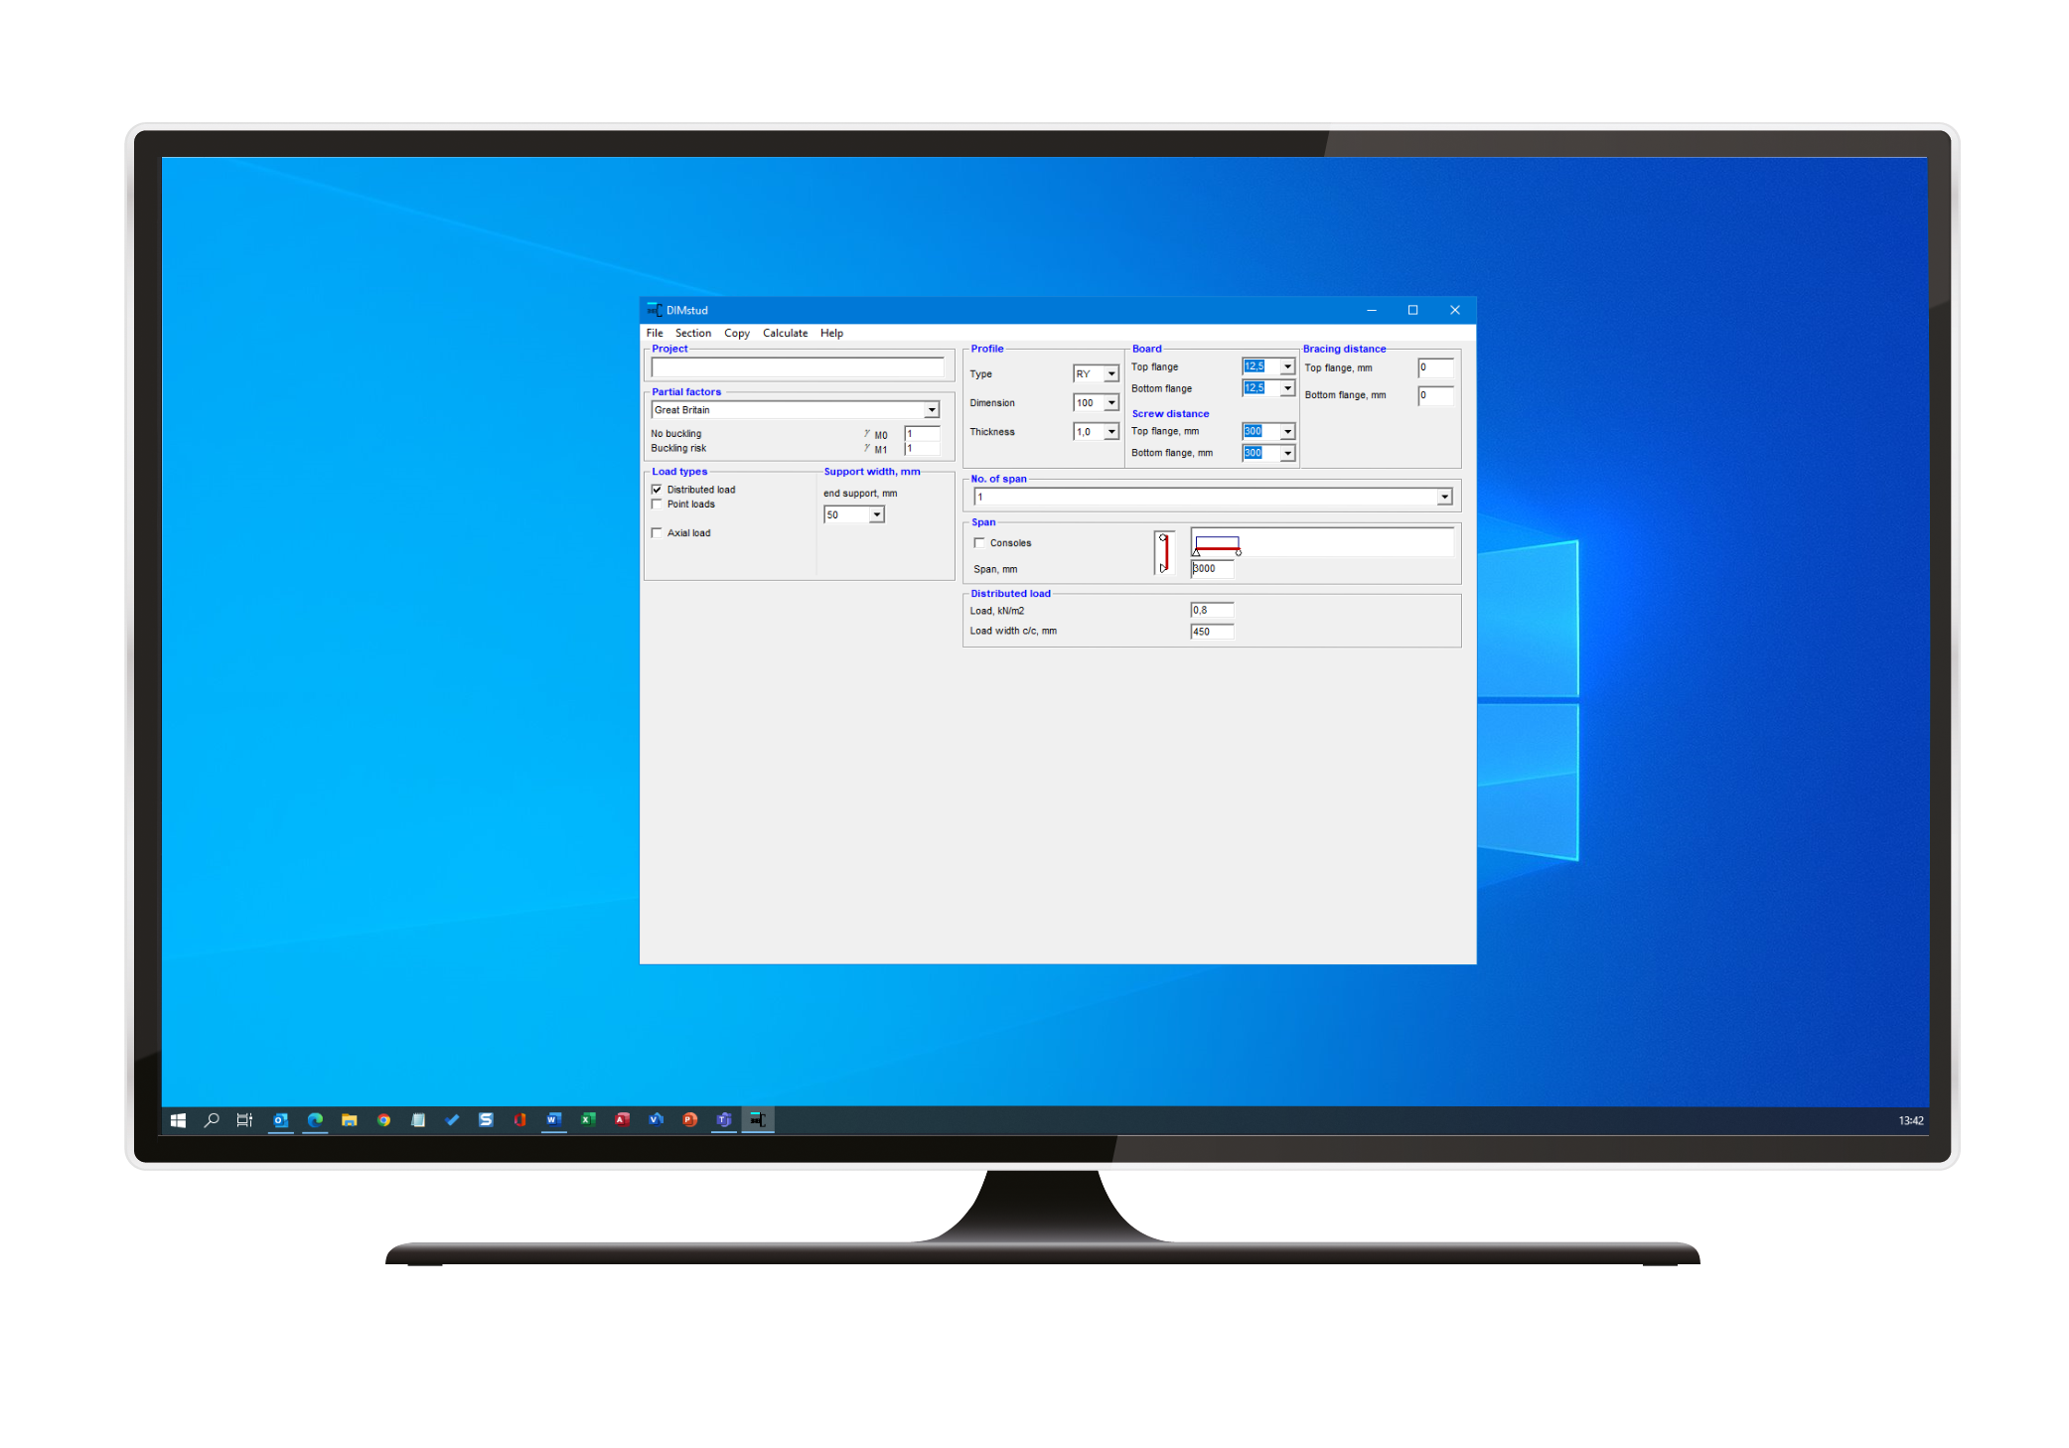Expand the No. of span dropdown
Image resolution: width=2069 pixels, height=1448 pixels.
tap(1443, 497)
